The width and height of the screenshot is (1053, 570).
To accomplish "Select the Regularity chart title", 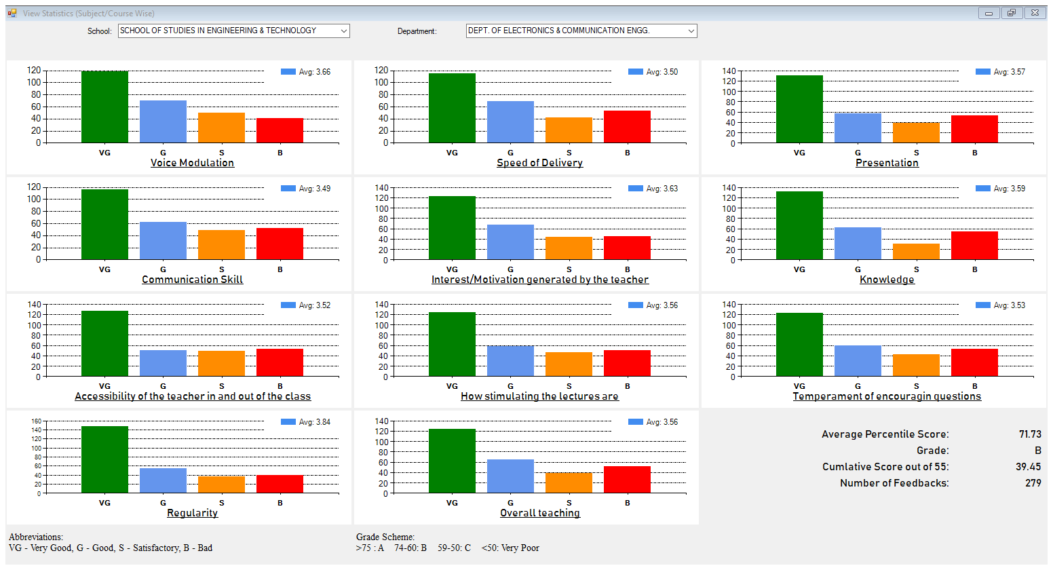I will point(192,513).
